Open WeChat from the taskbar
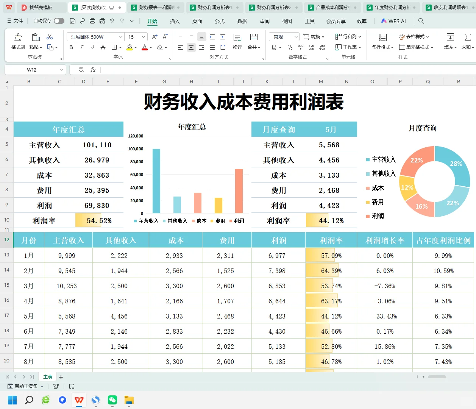Image resolution: width=476 pixels, height=409 pixels. 112,400
